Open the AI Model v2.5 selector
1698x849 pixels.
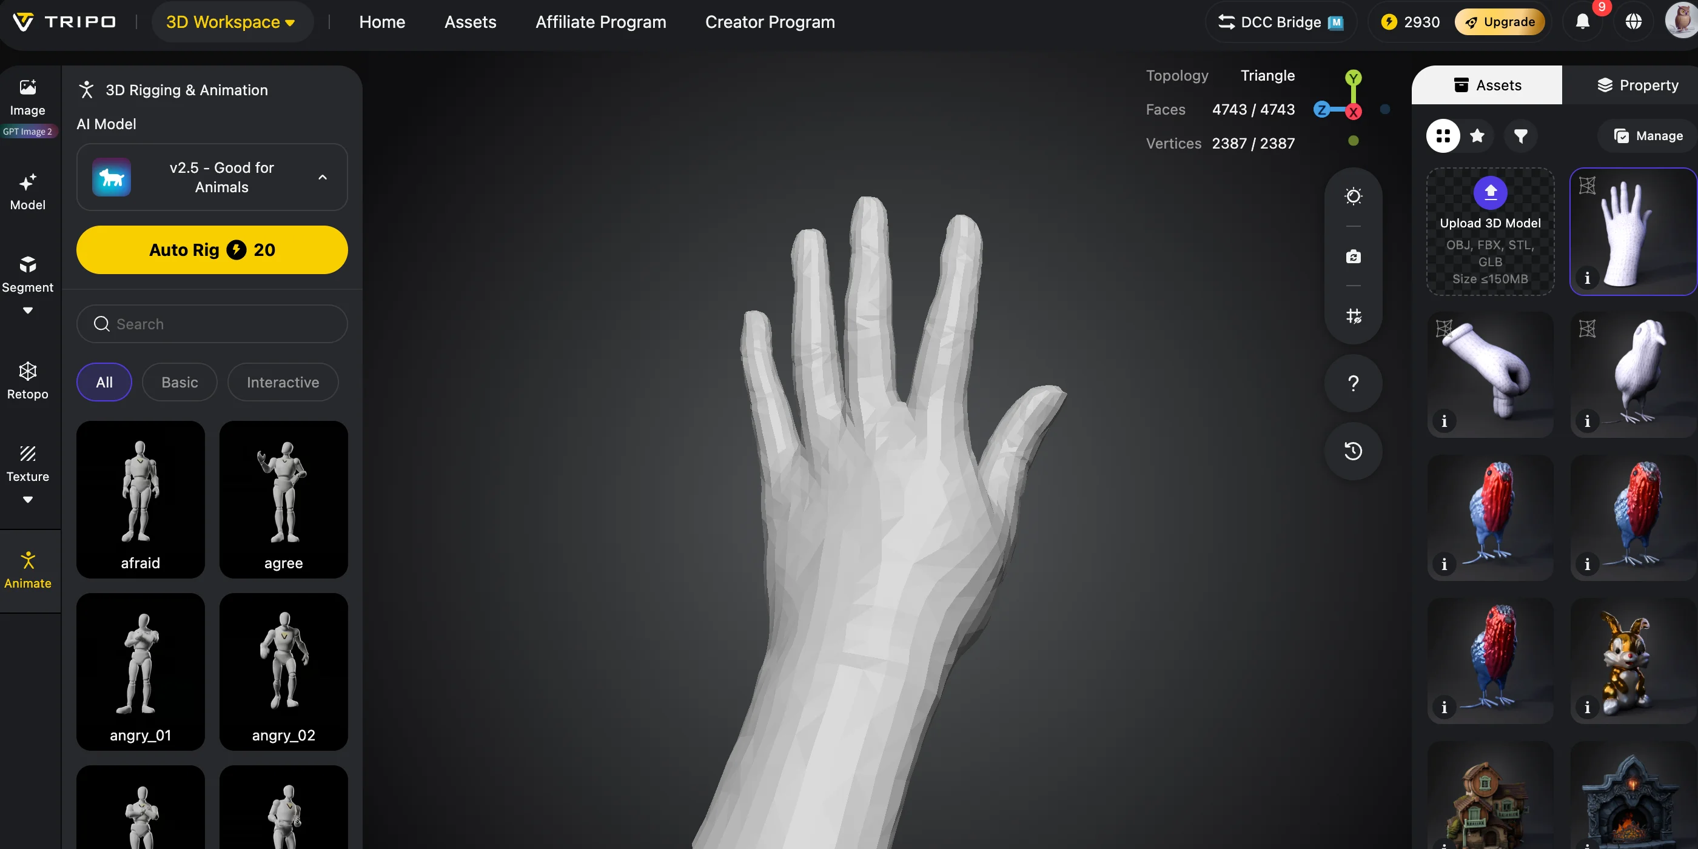[212, 177]
